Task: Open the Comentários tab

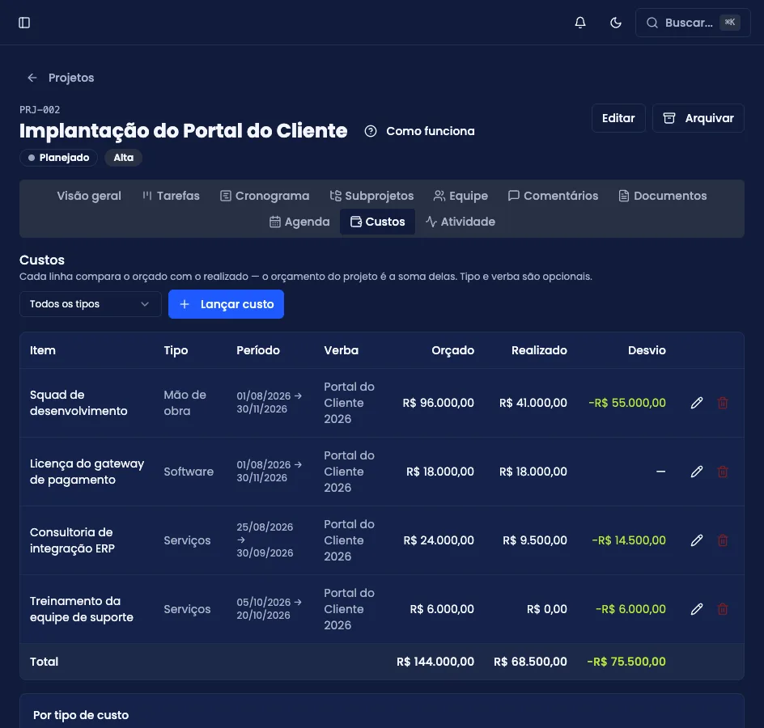Action: pyautogui.click(x=553, y=196)
